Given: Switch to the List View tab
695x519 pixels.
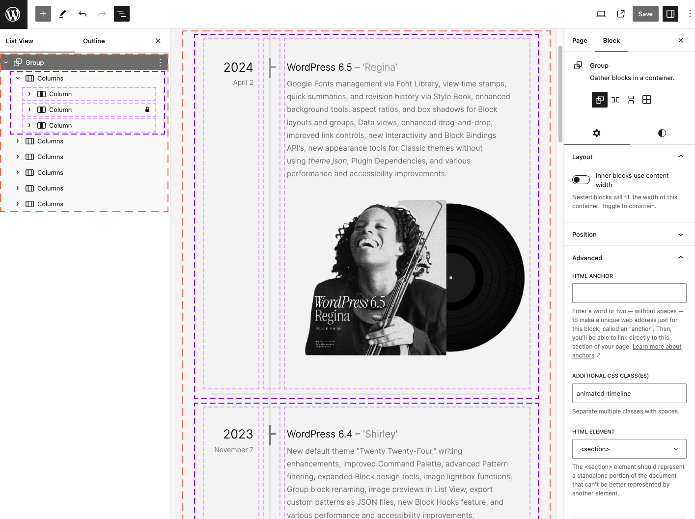Looking at the screenshot, I should 20,41.
